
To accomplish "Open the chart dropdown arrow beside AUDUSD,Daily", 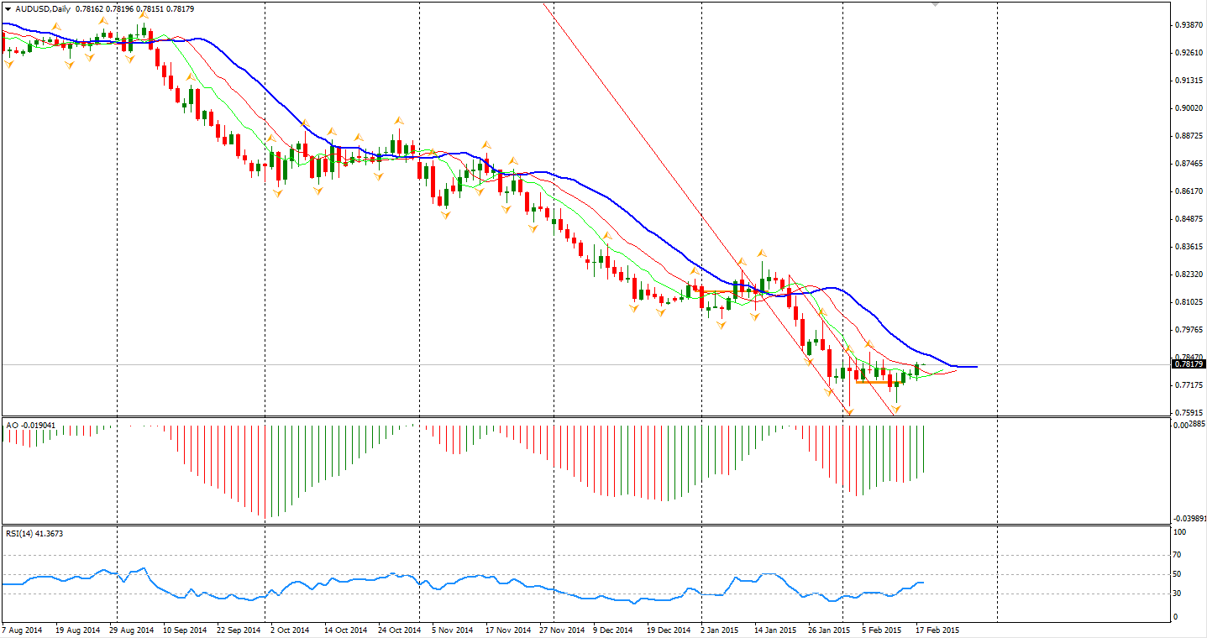I will [x=8, y=8].
